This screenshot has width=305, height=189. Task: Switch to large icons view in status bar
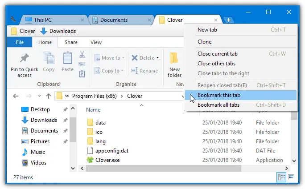click(291, 177)
